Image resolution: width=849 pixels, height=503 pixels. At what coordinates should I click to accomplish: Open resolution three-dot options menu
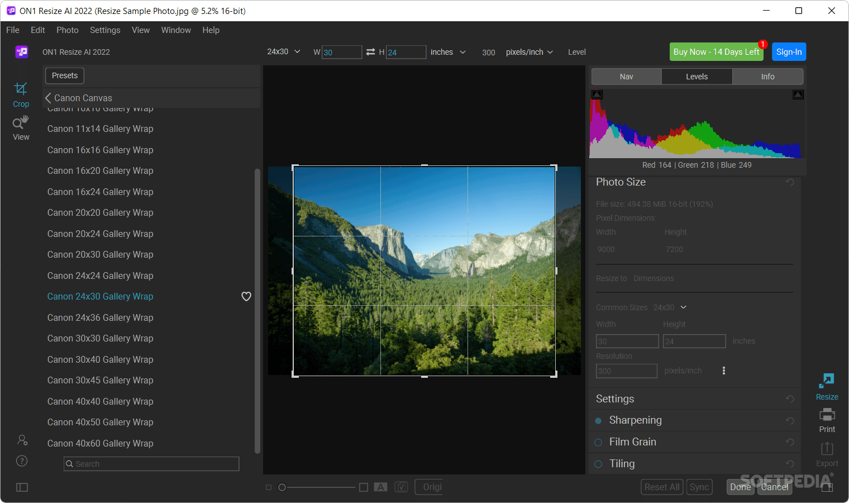pyautogui.click(x=724, y=371)
